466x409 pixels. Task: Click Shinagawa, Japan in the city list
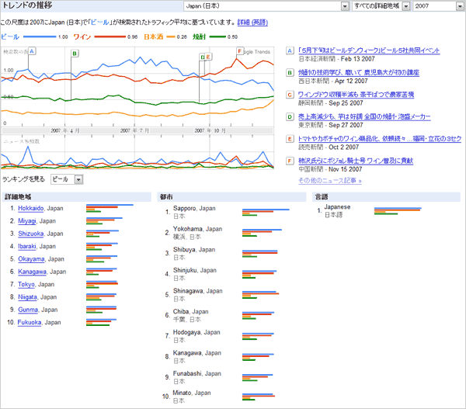(197, 291)
